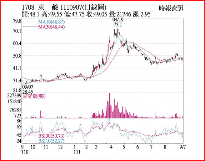Click the volume axis label 723

point(18,116)
